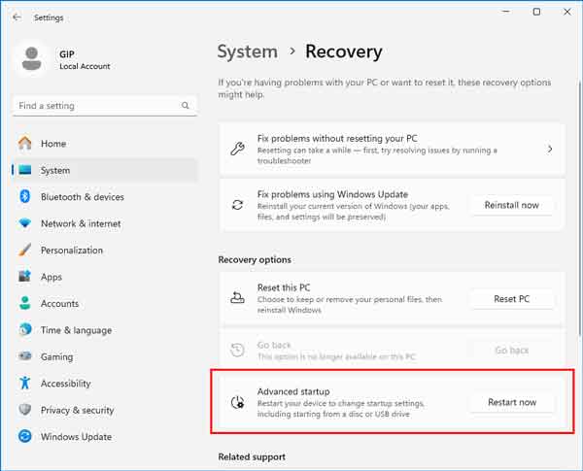Image resolution: width=583 pixels, height=471 pixels.
Task: Click the Windows Update sync icon
Action: (25, 436)
